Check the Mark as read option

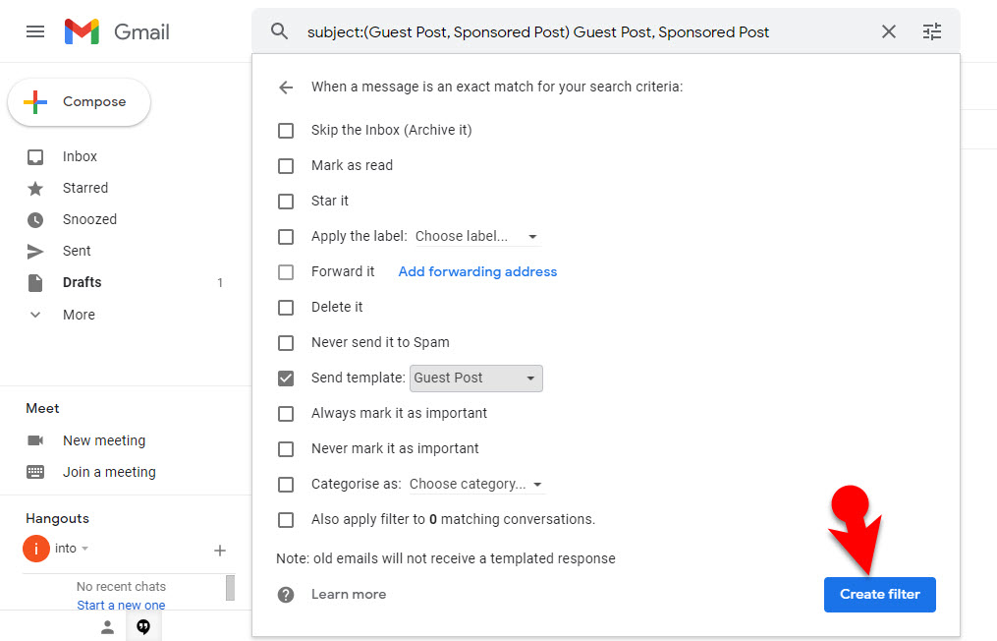[286, 166]
